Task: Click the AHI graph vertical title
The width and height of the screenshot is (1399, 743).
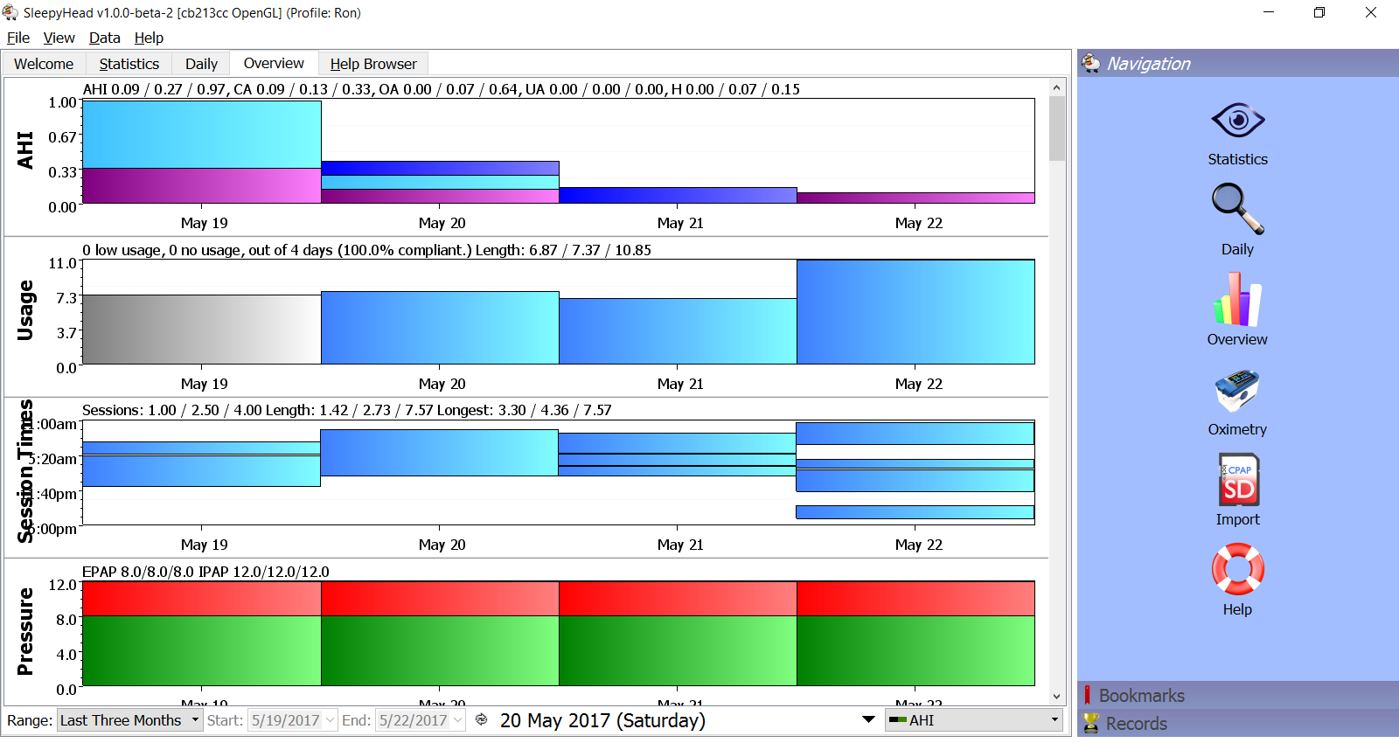Action: (x=25, y=150)
